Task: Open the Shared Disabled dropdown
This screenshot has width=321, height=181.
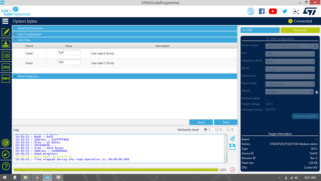Action: tap(289, 92)
